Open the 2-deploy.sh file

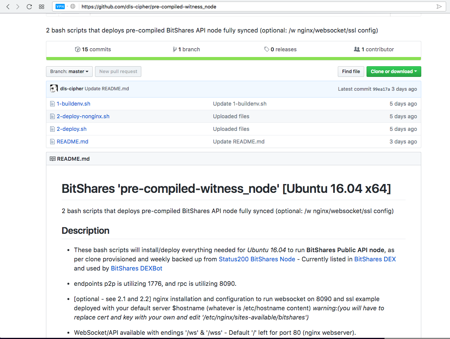[x=72, y=129]
